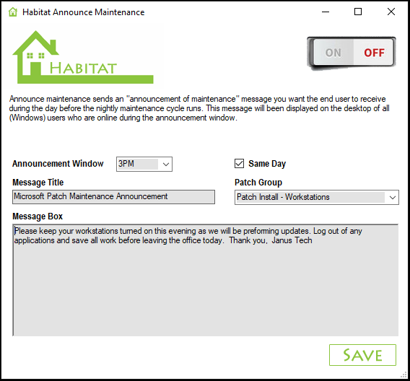Image resolution: width=410 pixels, height=381 pixels.
Task: Expand the Patch Group dropdown
Action: [x=317, y=197]
